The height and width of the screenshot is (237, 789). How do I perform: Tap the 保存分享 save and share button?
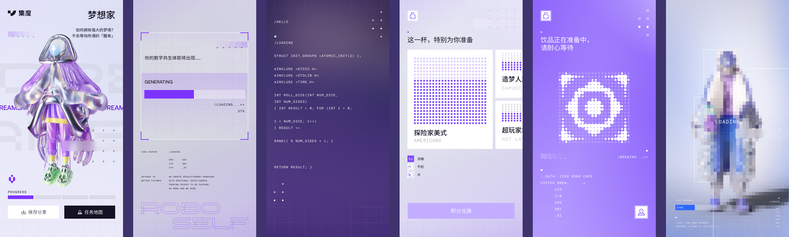(33, 212)
